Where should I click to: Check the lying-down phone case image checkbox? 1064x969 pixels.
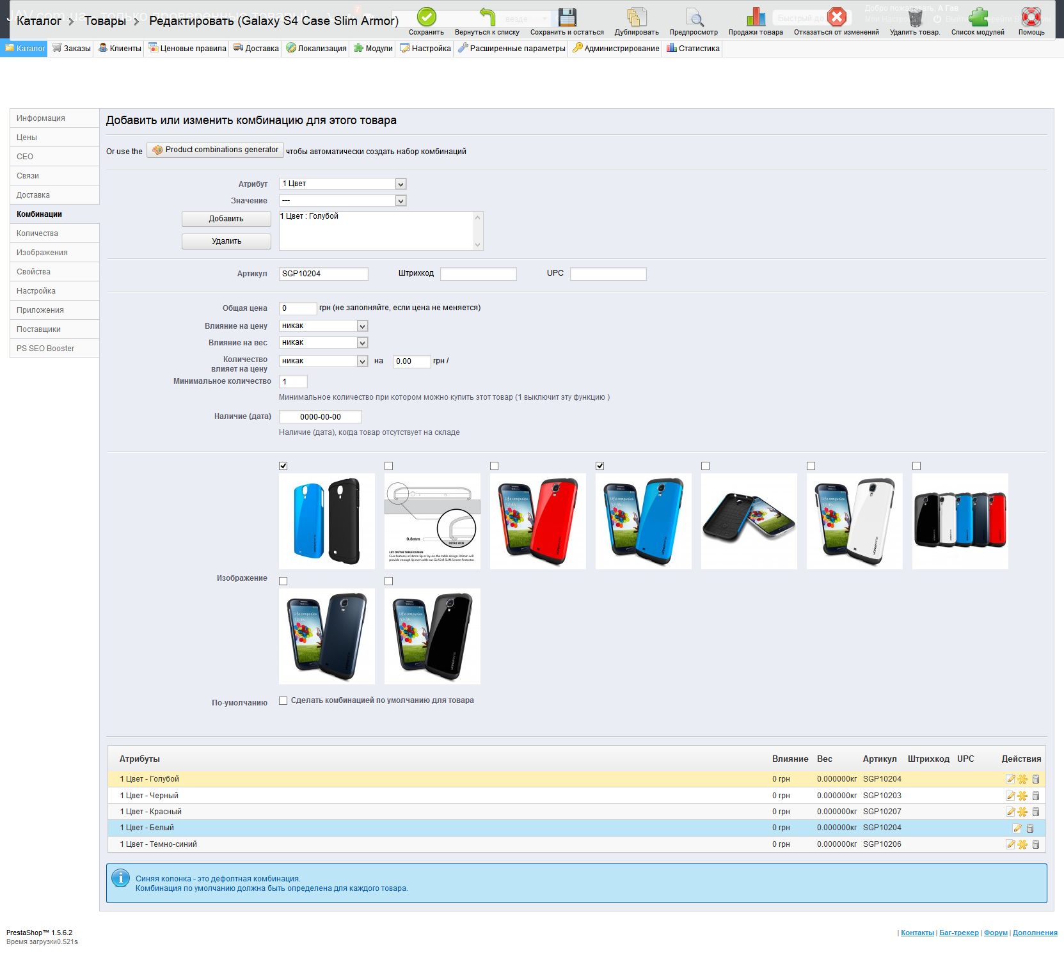706,466
